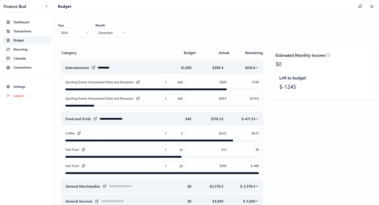
Task: Click the Logout arrow icon
Action: pos(8,96)
